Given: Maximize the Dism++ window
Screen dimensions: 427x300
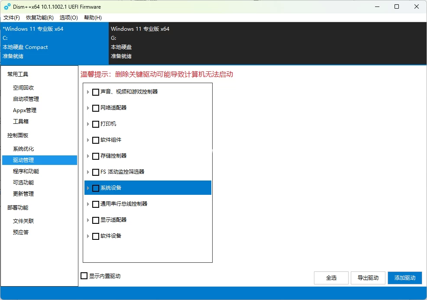Looking at the screenshot, I should tap(397, 6).
